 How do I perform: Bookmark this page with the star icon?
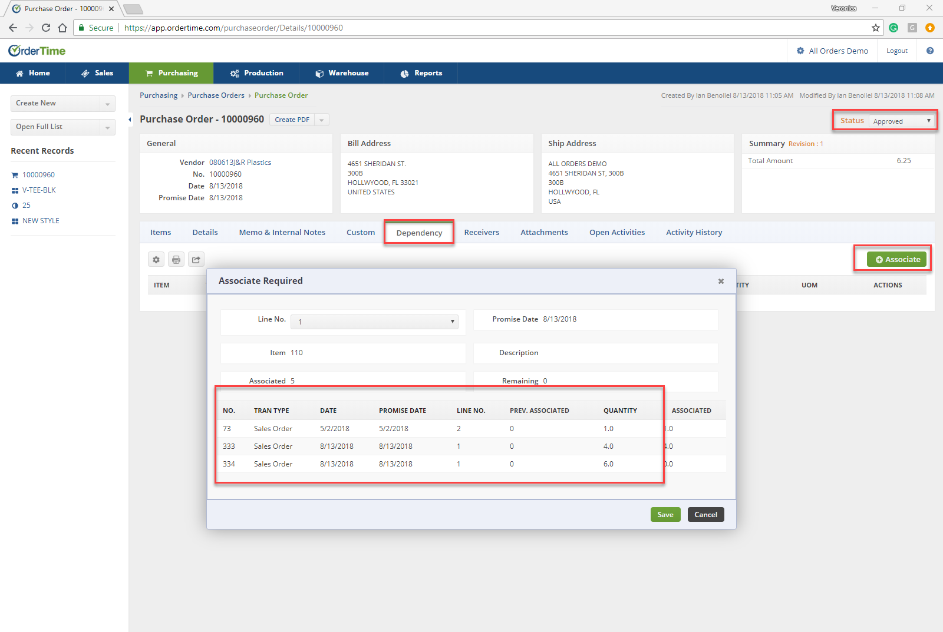[x=876, y=28]
